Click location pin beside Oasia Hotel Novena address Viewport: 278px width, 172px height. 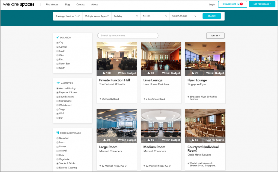coord(188,163)
